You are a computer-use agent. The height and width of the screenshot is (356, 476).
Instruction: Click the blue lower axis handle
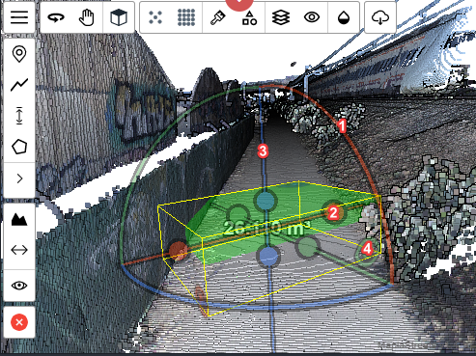coord(268,257)
